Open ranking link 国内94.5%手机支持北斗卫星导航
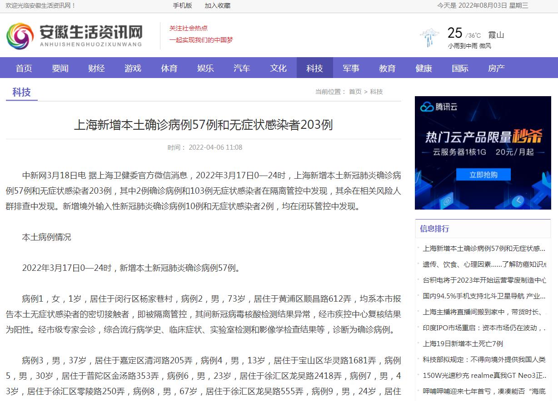The height and width of the screenshot is (401, 558). coord(484,296)
